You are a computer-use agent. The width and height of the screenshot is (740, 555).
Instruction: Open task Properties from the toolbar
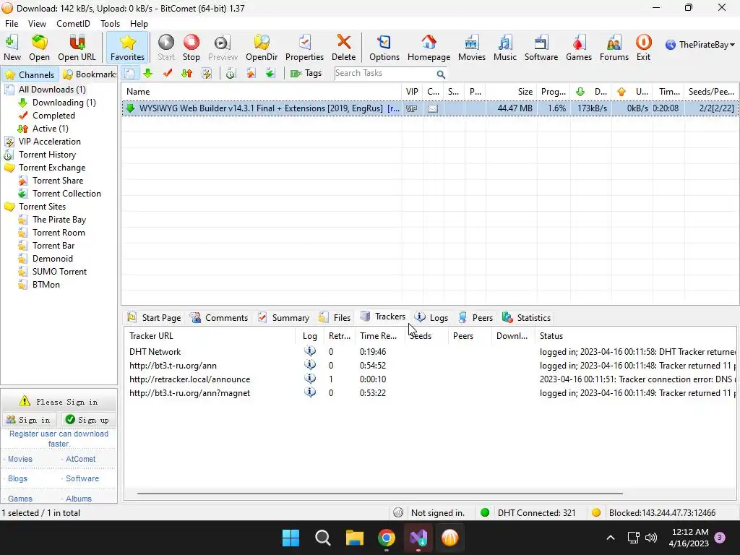tap(304, 48)
